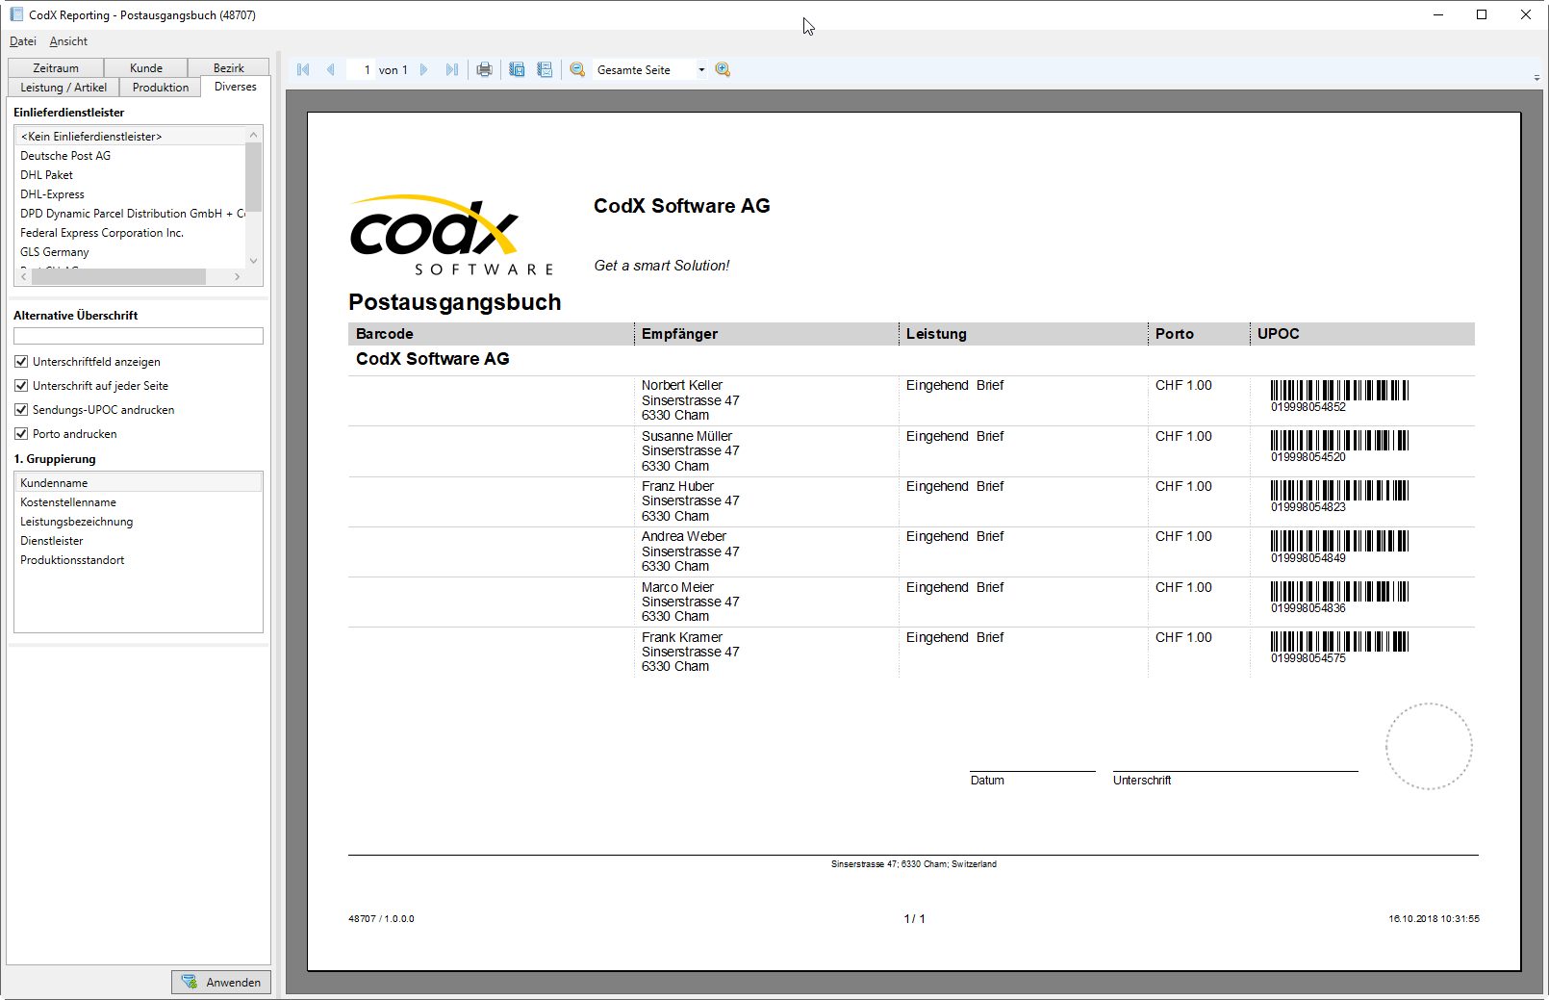Open the Ansicht menu
Viewport: 1549px width, 1000px height.
[x=67, y=41]
